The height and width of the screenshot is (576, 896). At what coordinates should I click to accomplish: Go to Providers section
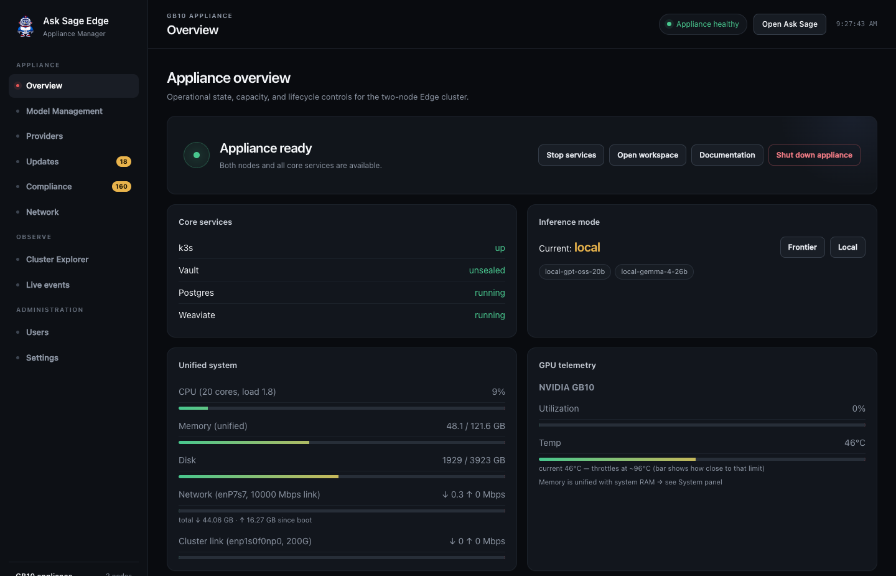tap(73, 136)
